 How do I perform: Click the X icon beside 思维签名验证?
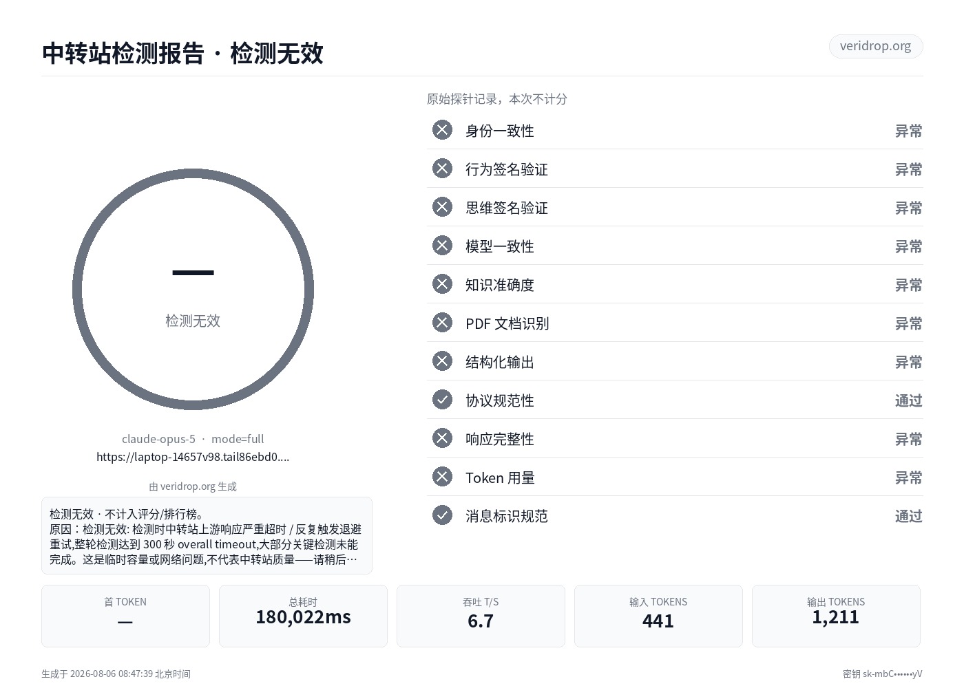tap(442, 207)
